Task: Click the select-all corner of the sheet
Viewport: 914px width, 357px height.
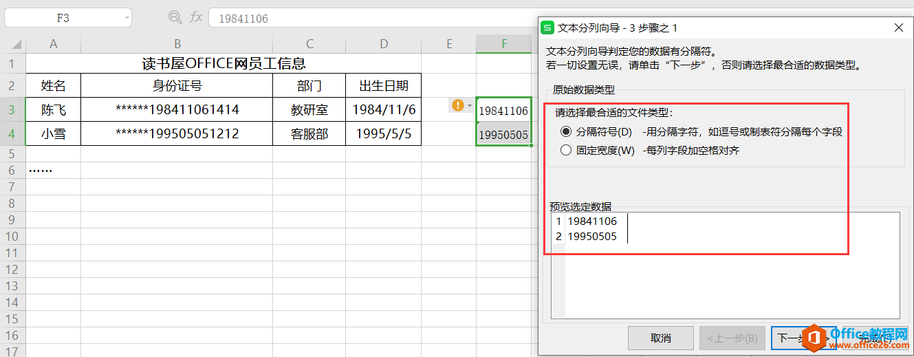Action: [12, 44]
